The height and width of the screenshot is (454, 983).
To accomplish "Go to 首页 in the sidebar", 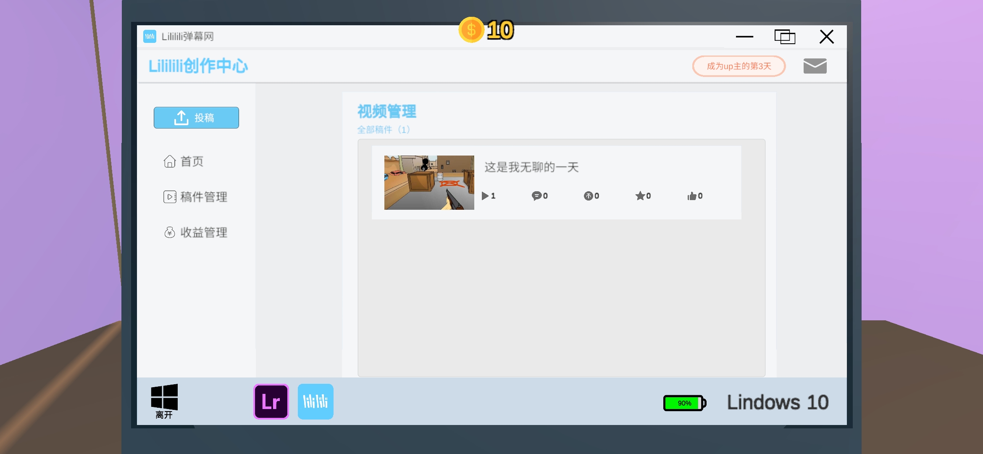I will click(184, 161).
